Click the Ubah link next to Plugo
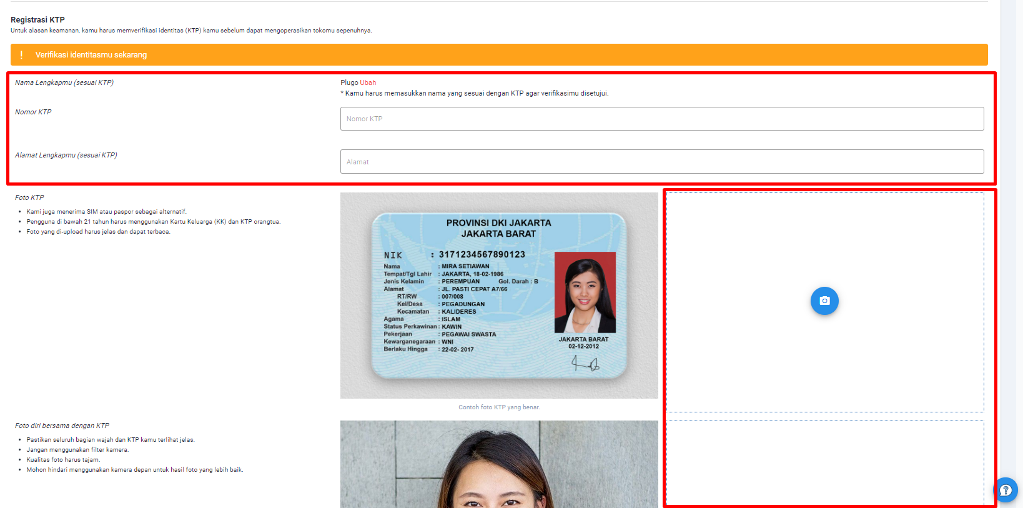The image size is (1023, 508). pyautogui.click(x=368, y=82)
